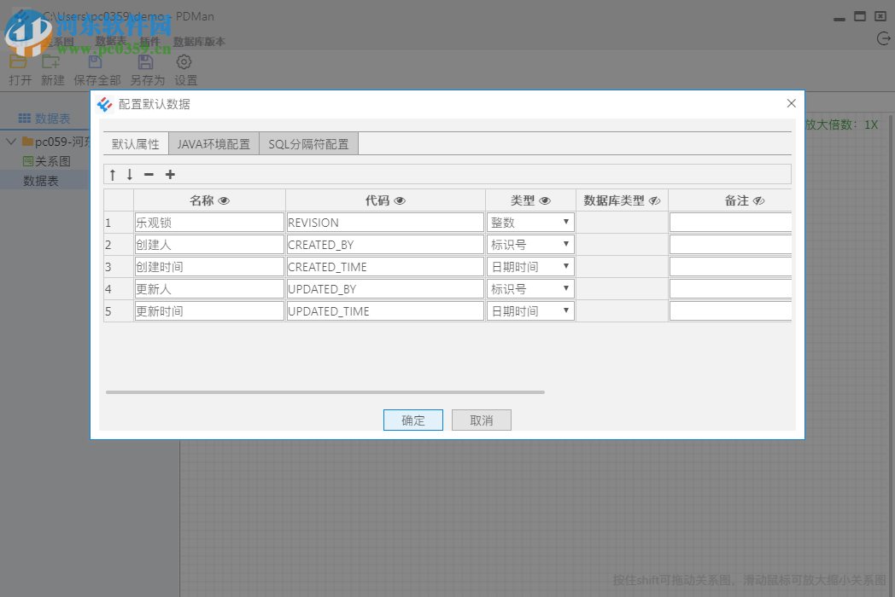Add a default property using the plus icon
Screen dimensions: 895x597
pyautogui.click(x=169, y=173)
